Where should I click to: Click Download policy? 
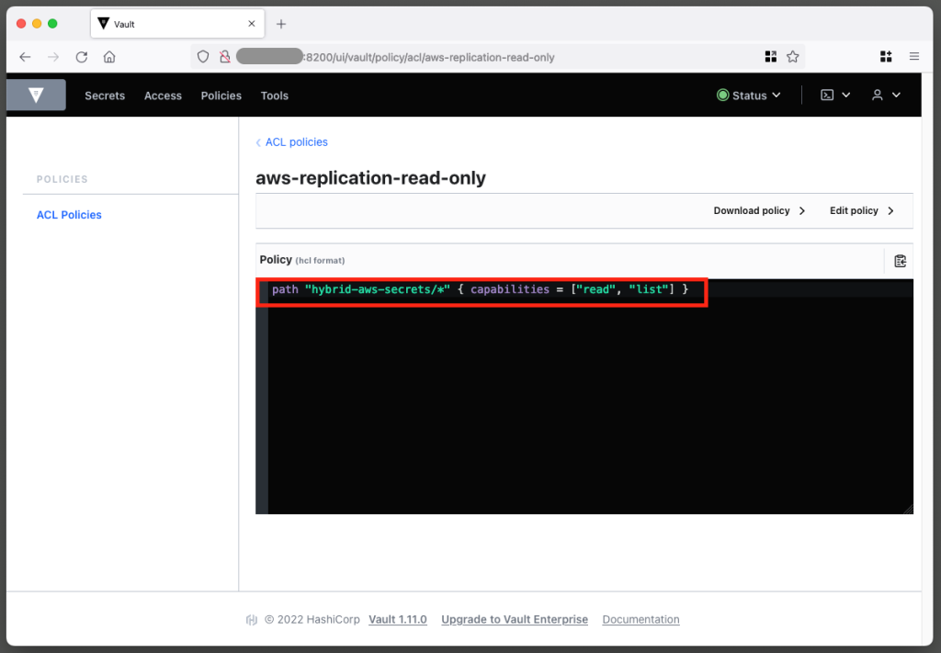[752, 210]
